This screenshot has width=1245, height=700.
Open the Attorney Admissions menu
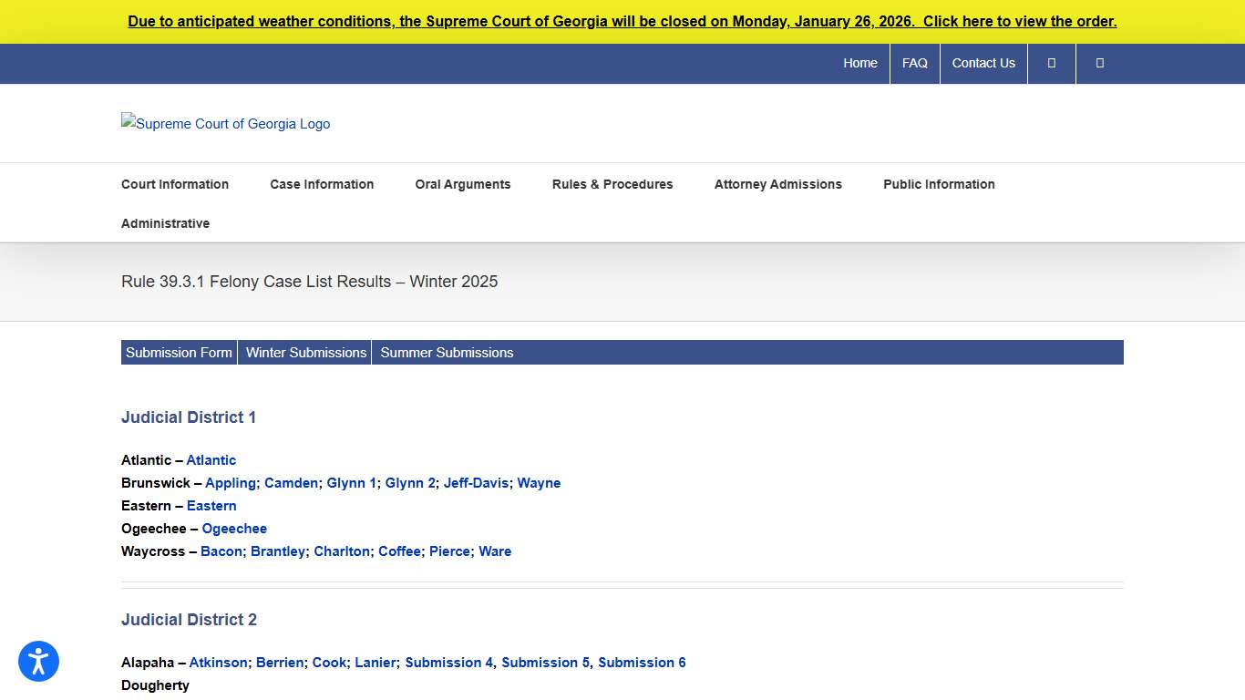coord(778,184)
